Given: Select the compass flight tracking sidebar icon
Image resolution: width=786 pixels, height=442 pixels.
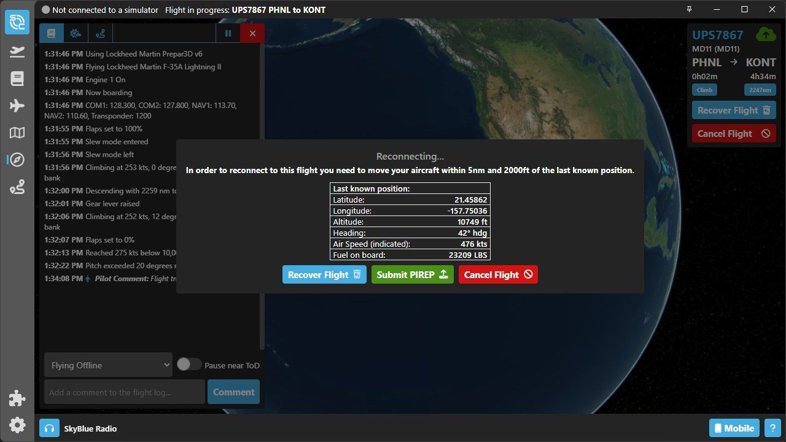Looking at the screenshot, I should tap(17, 160).
